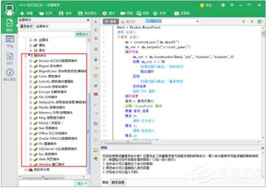Open the layout options icon at top right

[x=260, y=22]
